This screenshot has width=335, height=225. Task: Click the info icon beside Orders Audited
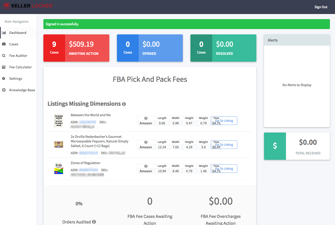coord(94,222)
